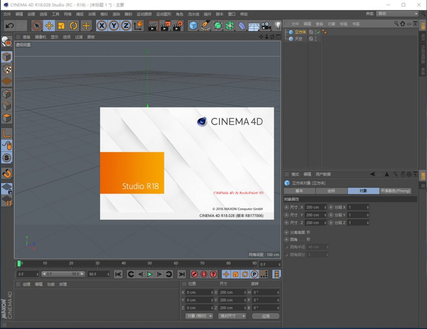The width and height of the screenshot is (427, 329).
Task: Open the 绝对尺寸 size mode dropdown
Action: coord(232,316)
